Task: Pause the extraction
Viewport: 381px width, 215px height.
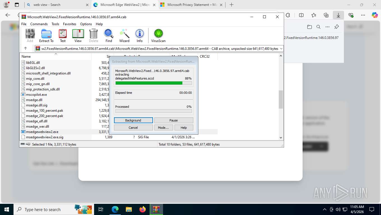Action: pos(174,120)
